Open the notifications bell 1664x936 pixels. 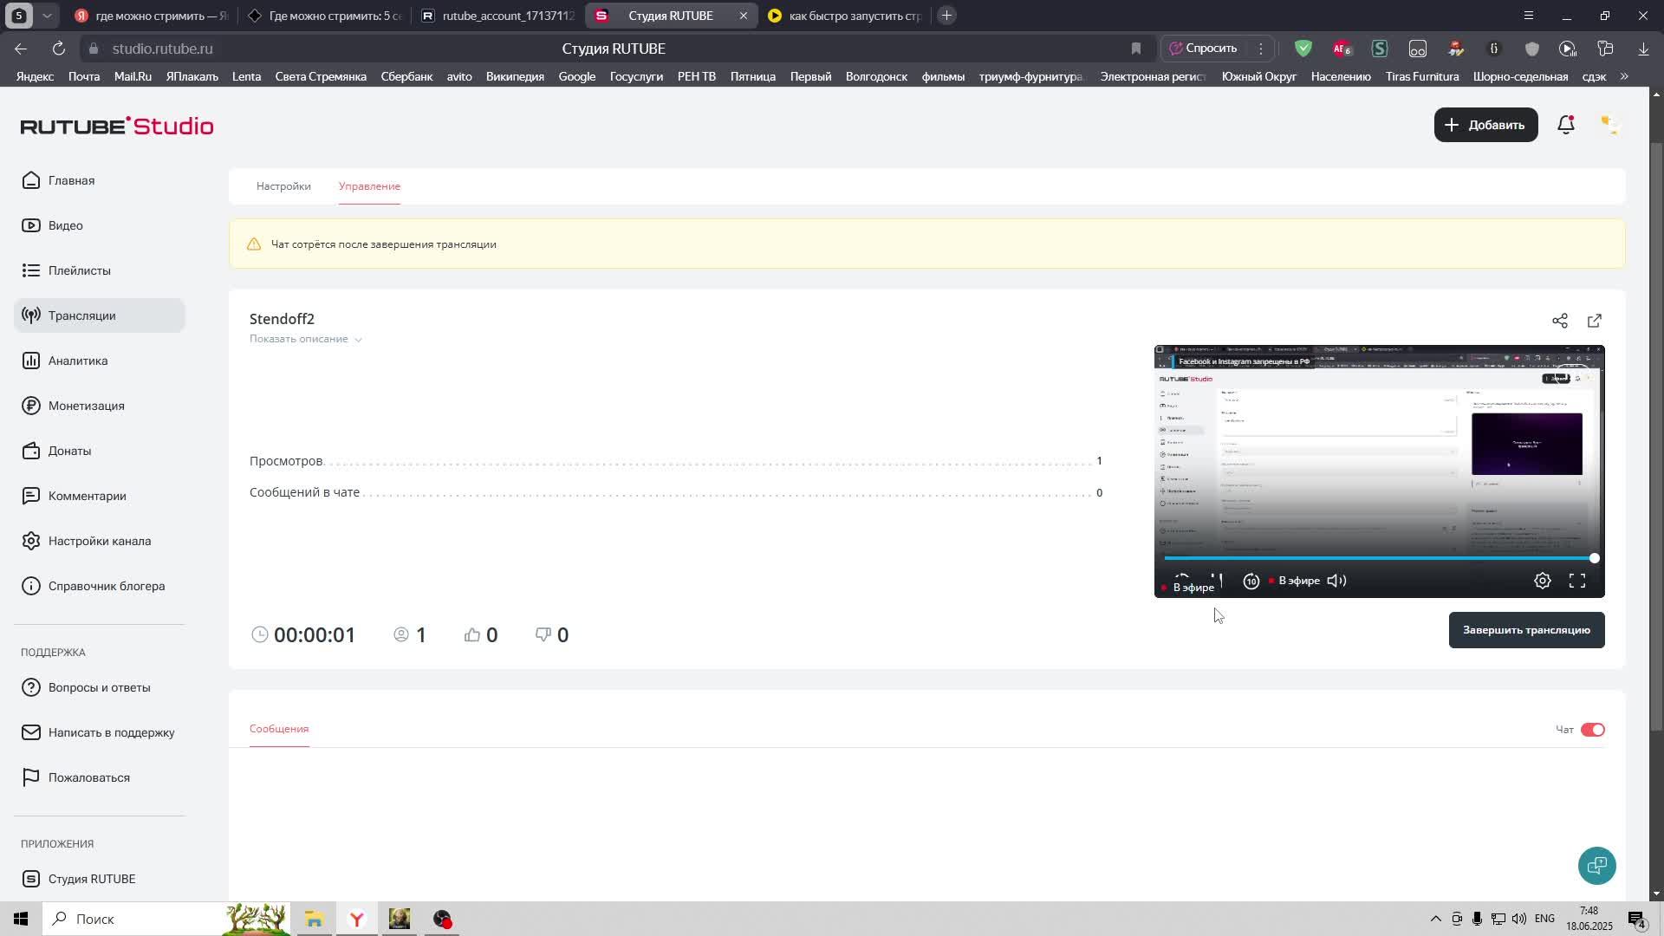coord(1565,125)
